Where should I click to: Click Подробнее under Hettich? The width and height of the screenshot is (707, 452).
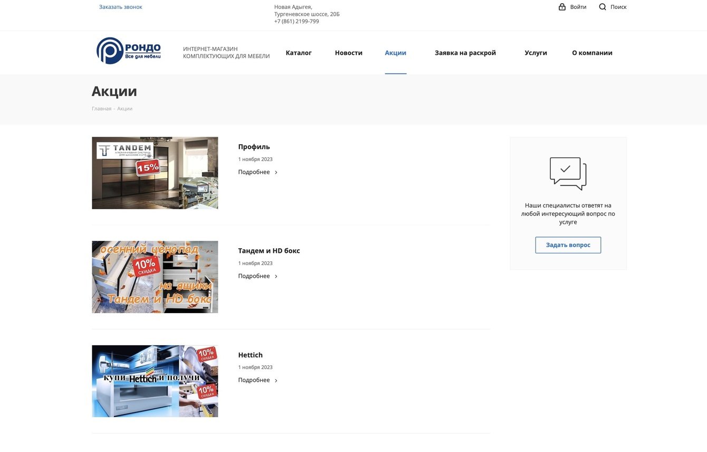[254, 380]
